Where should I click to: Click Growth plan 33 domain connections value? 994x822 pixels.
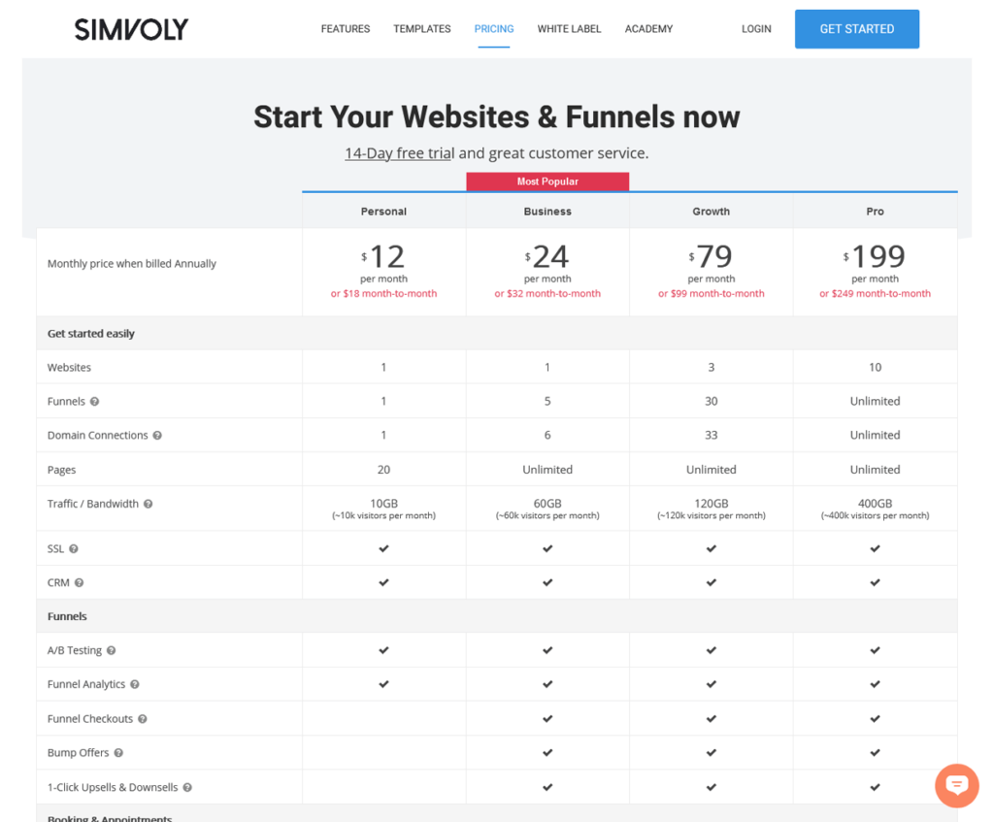[x=712, y=436]
